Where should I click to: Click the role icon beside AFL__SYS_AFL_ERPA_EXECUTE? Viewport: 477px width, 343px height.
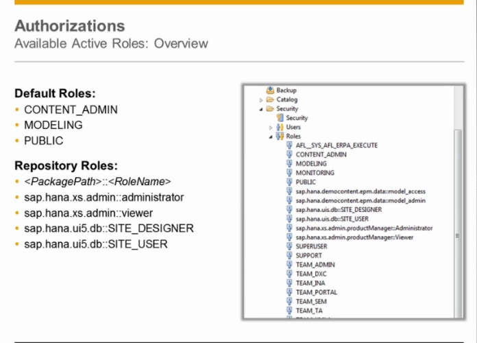coord(290,145)
